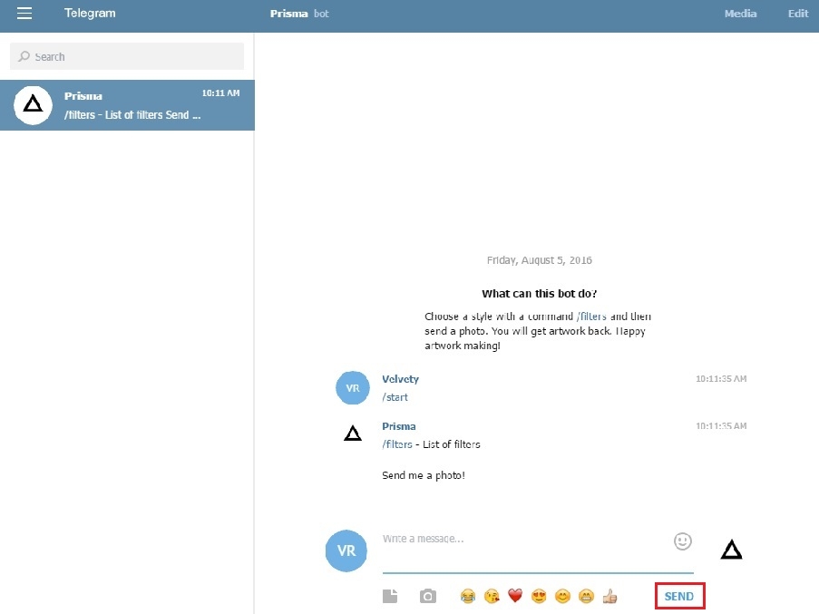Click /filters command in Prisma message
This screenshot has width=819, height=614.
[x=397, y=444]
